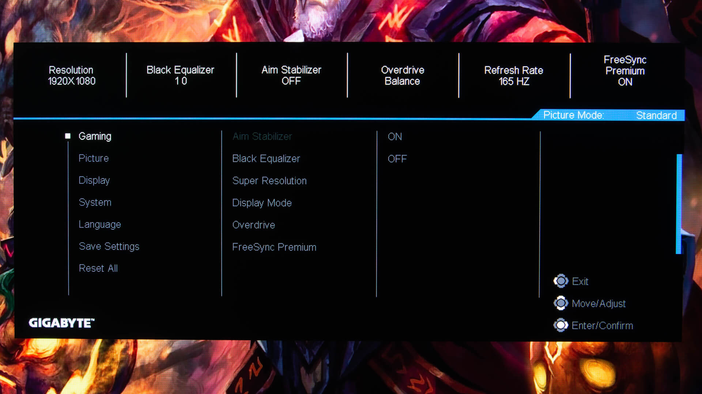Click the Exit joystick icon
Screen dimensions: 702x394
(x=561, y=281)
